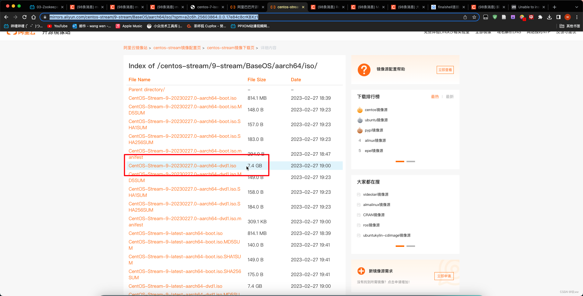The width and height of the screenshot is (583, 296).
Task: Download CentOS-Stream-9-20230227.0-aarch64-dvd1.iso
Action: pyautogui.click(x=182, y=166)
